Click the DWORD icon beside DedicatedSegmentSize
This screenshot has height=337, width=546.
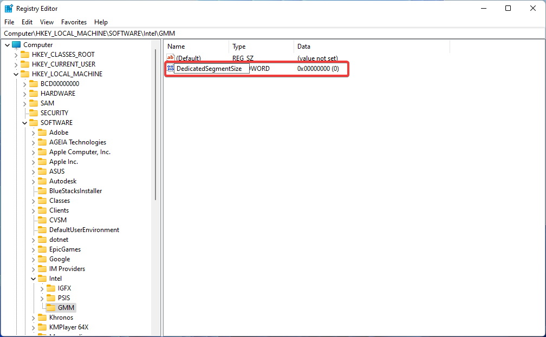click(171, 68)
